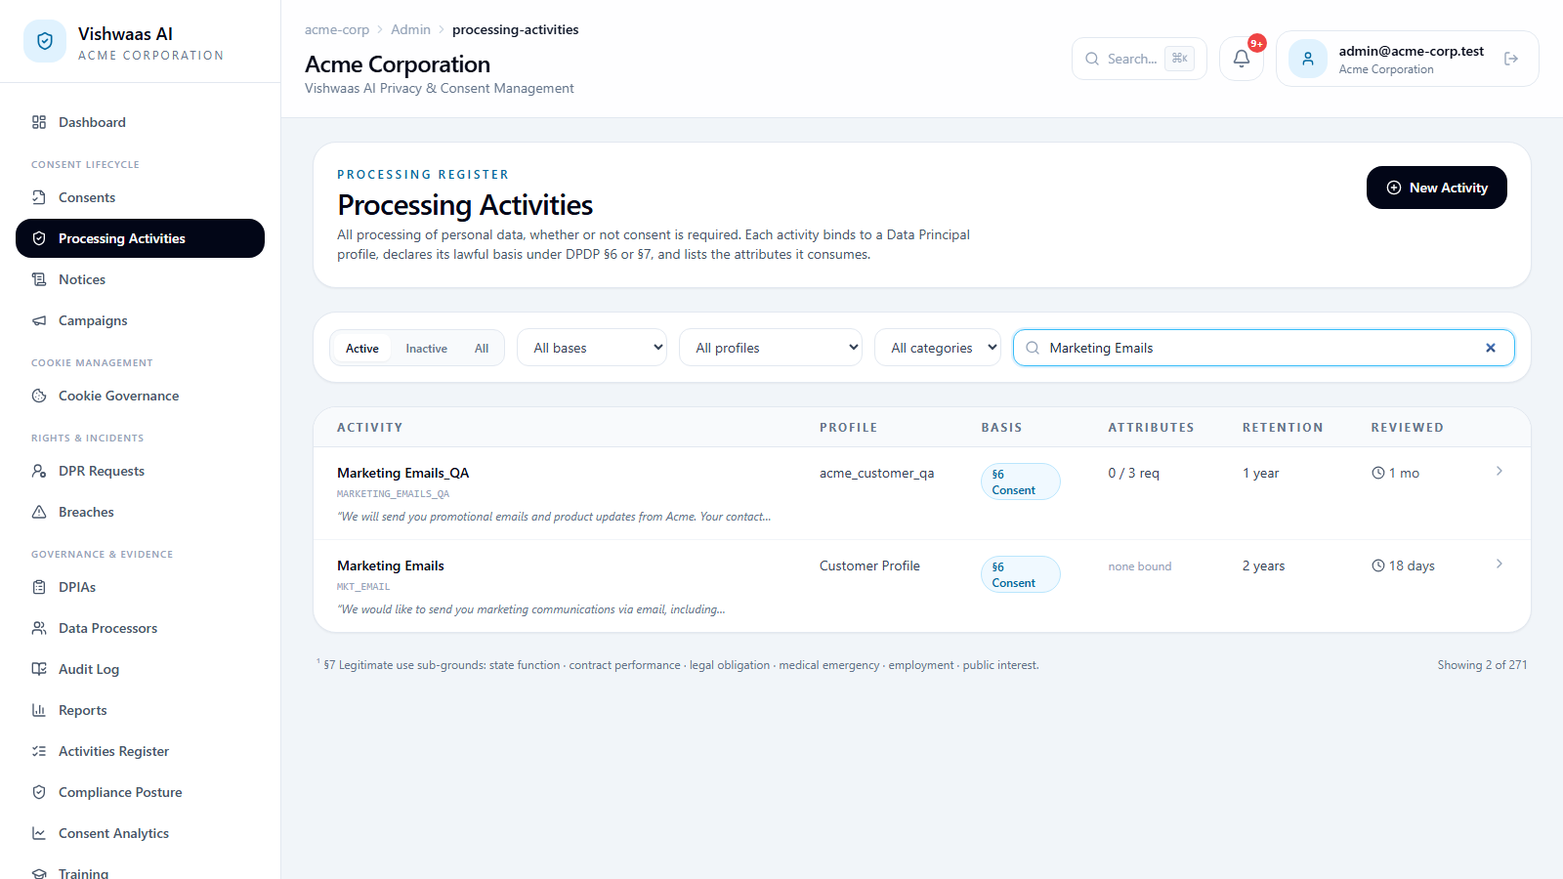The width and height of the screenshot is (1563, 879).
Task: Click the processing-activities breadcrumb text
Action: (515, 29)
